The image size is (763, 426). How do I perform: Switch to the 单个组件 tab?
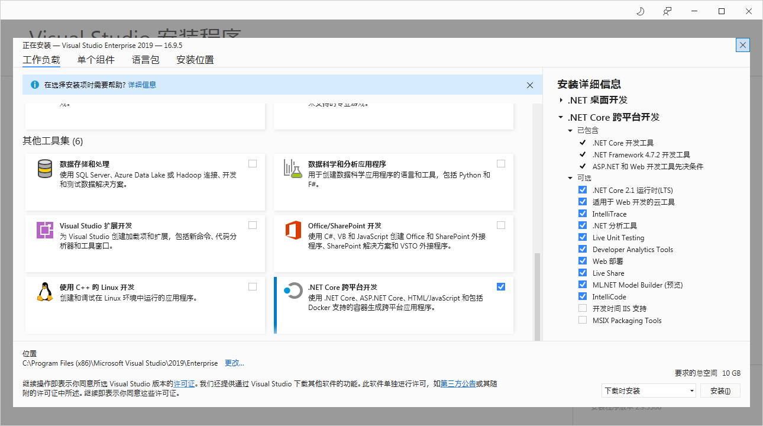point(96,59)
